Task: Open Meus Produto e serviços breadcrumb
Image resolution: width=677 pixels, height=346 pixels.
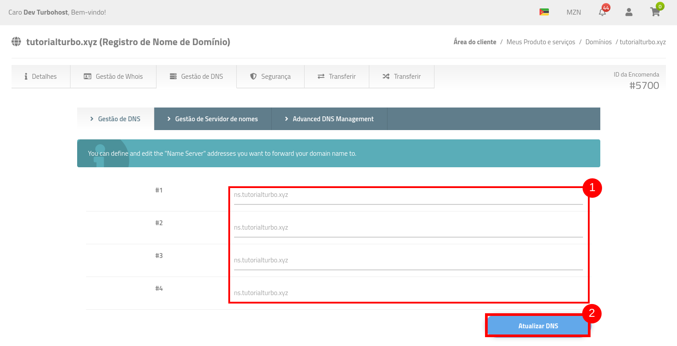Action: (540, 42)
